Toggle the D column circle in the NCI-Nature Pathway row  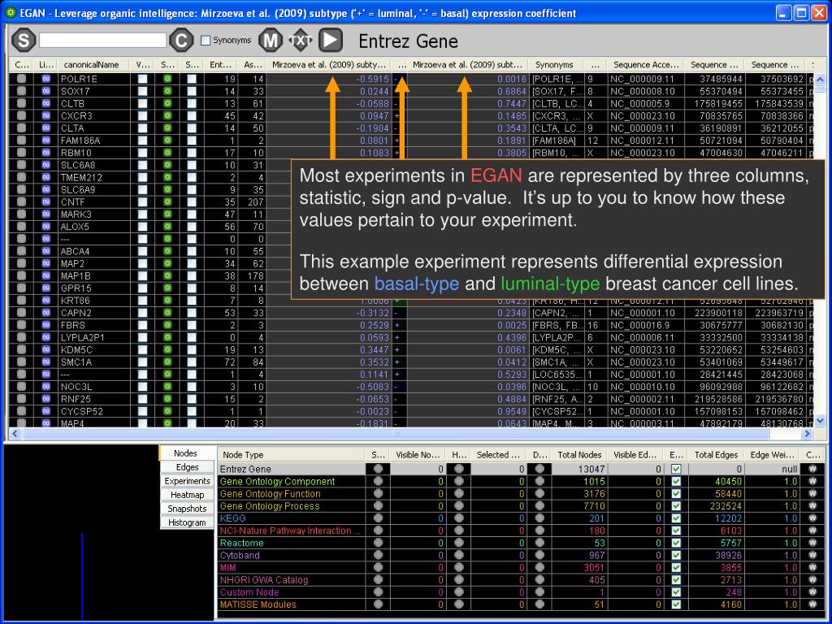tap(539, 531)
